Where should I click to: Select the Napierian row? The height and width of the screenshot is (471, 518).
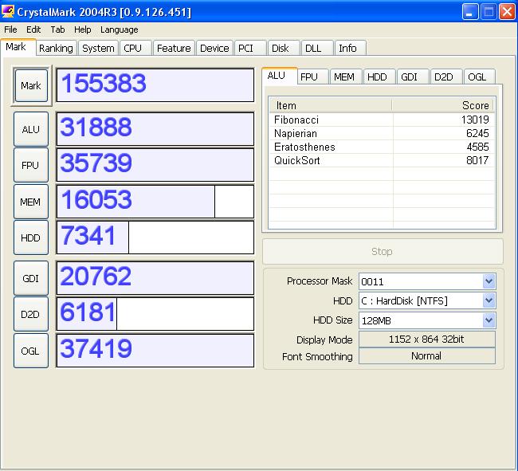pyautogui.click(x=382, y=133)
